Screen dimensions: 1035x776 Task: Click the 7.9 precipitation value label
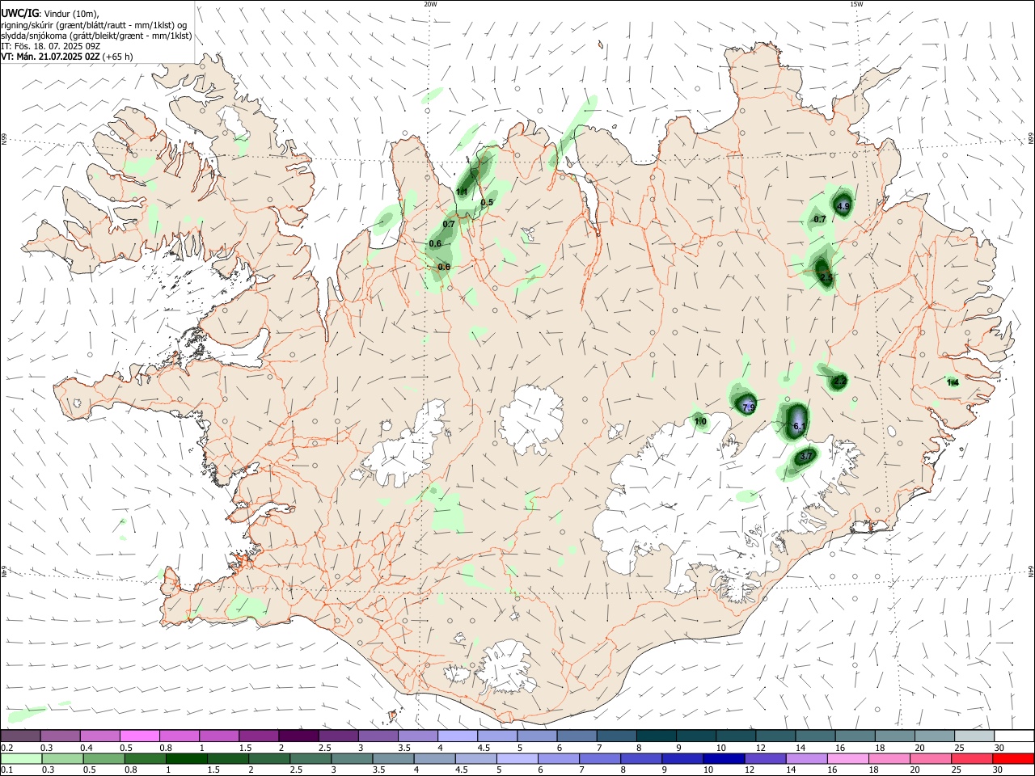(x=749, y=407)
